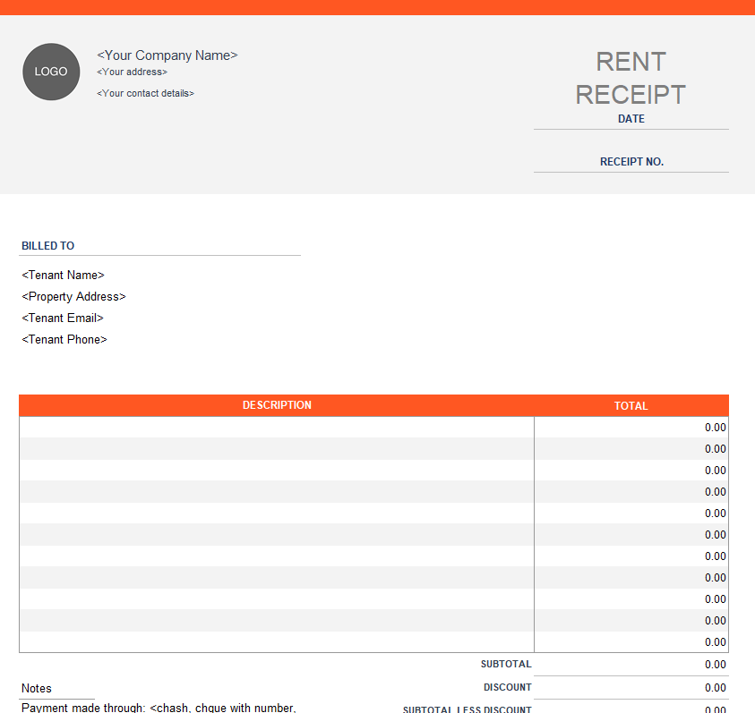755x713 pixels.
Task: Click the <Property Address> placeholder
Action: click(73, 297)
